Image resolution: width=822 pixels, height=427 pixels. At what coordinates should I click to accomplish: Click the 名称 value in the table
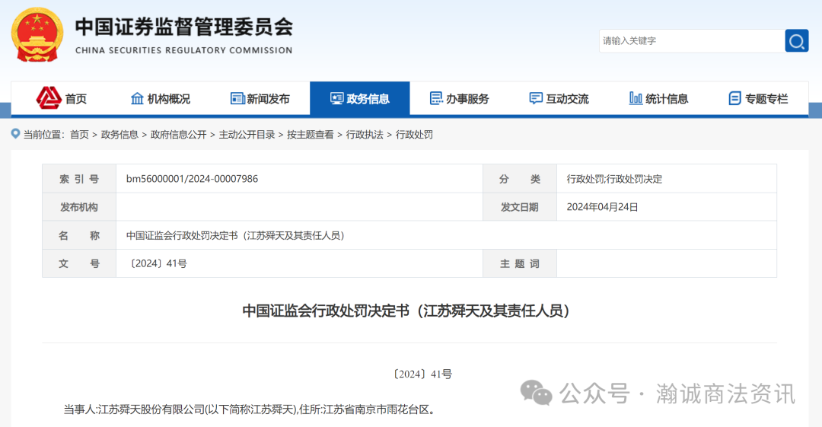(x=235, y=235)
